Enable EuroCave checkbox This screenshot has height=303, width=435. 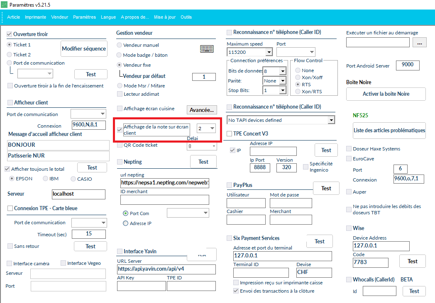[349, 159]
